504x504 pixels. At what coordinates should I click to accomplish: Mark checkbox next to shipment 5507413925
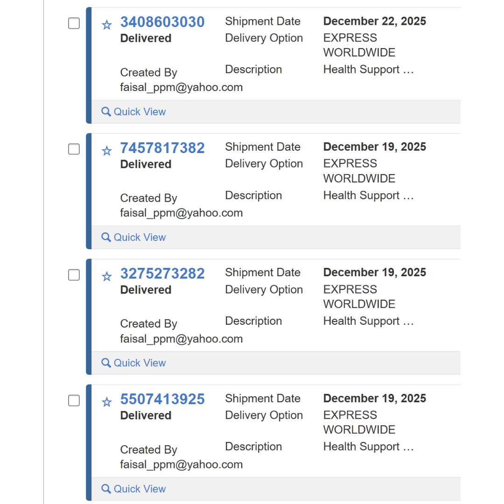[74, 400]
